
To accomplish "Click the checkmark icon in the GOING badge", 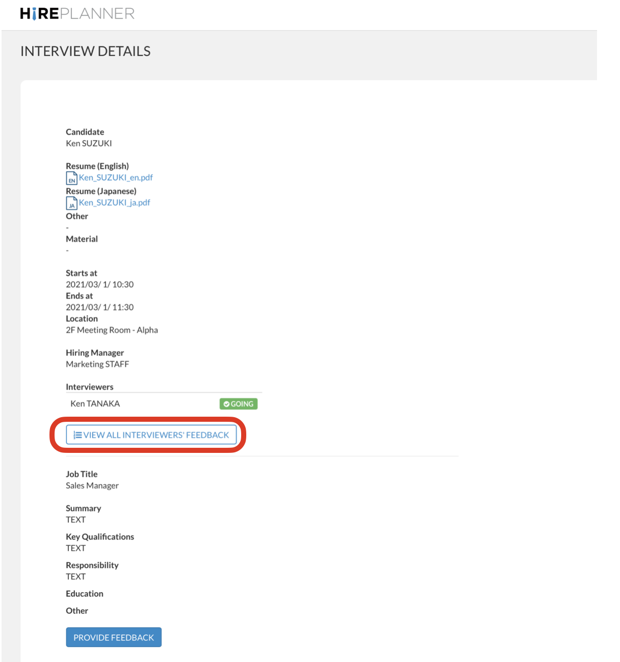I will [226, 404].
